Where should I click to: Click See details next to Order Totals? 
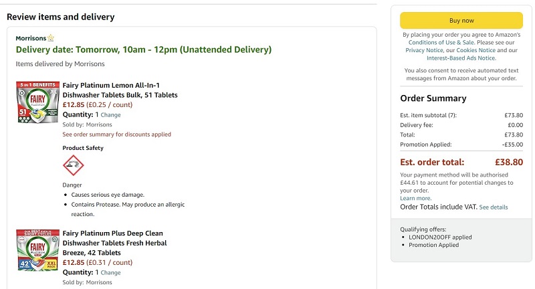(x=494, y=207)
